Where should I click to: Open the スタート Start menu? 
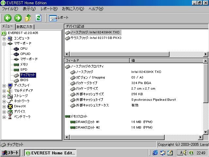tap(10, 153)
